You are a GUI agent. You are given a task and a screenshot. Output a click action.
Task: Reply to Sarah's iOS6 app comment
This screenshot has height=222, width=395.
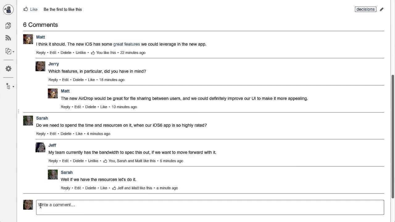[41, 134]
